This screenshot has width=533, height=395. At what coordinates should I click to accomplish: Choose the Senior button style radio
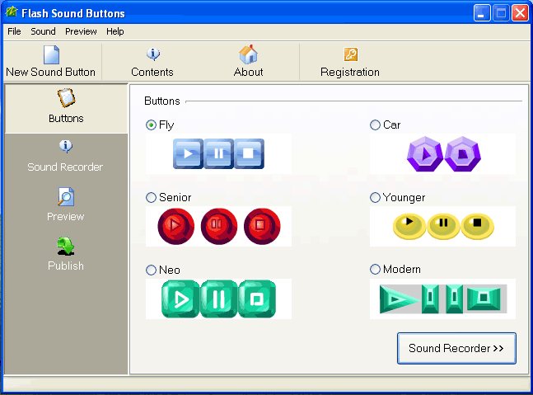coord(151,198)
